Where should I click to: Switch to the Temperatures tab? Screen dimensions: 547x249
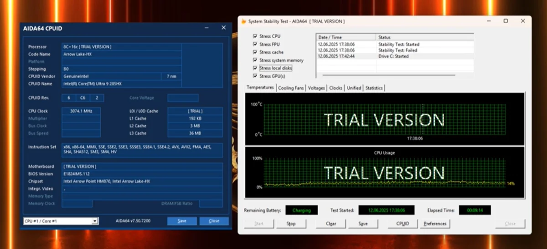point(260,87)
